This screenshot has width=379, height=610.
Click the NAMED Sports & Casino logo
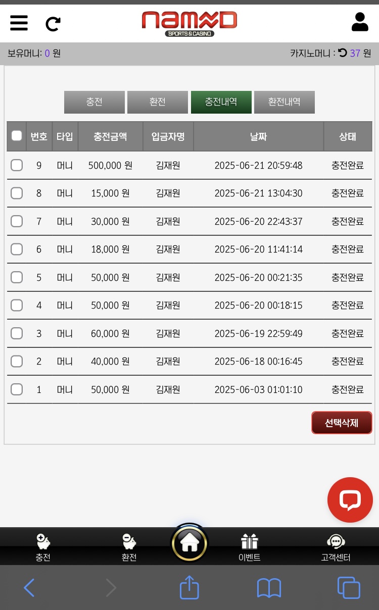point(189,23)
